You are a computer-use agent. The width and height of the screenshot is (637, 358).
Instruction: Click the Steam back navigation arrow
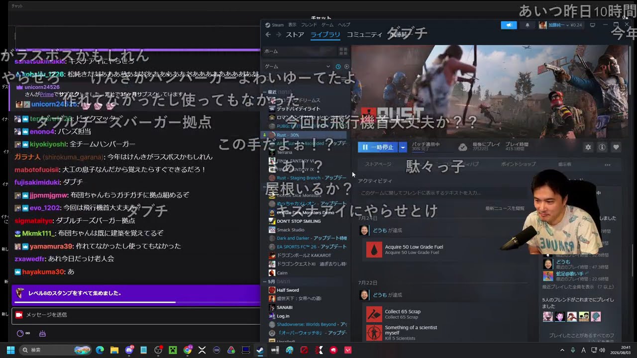point(268,34)
